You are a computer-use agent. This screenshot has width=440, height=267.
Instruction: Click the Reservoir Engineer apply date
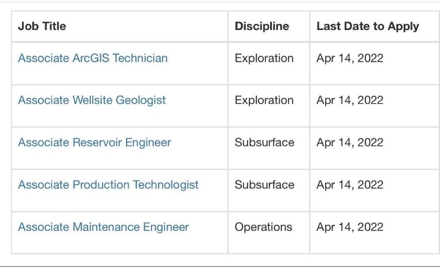(x=350, y=142)
